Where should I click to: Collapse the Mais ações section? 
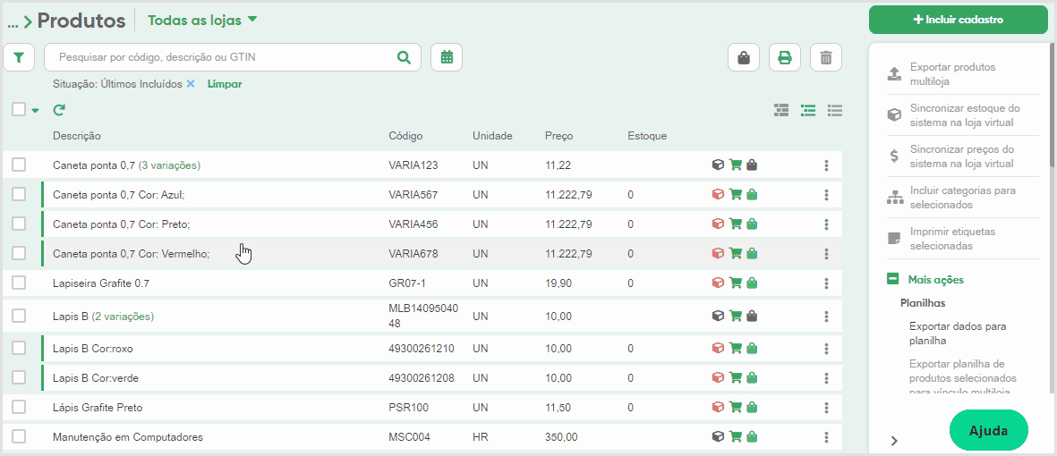[x=893, y=279]
